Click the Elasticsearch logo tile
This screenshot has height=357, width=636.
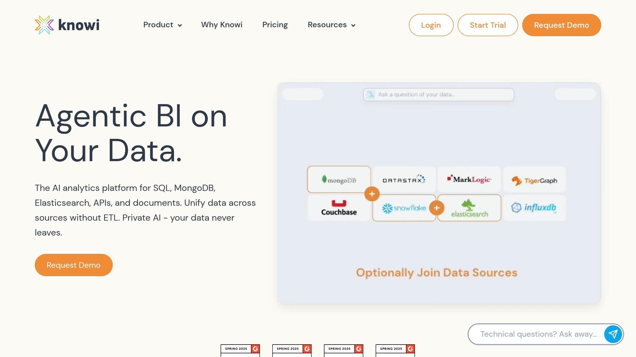469,208
